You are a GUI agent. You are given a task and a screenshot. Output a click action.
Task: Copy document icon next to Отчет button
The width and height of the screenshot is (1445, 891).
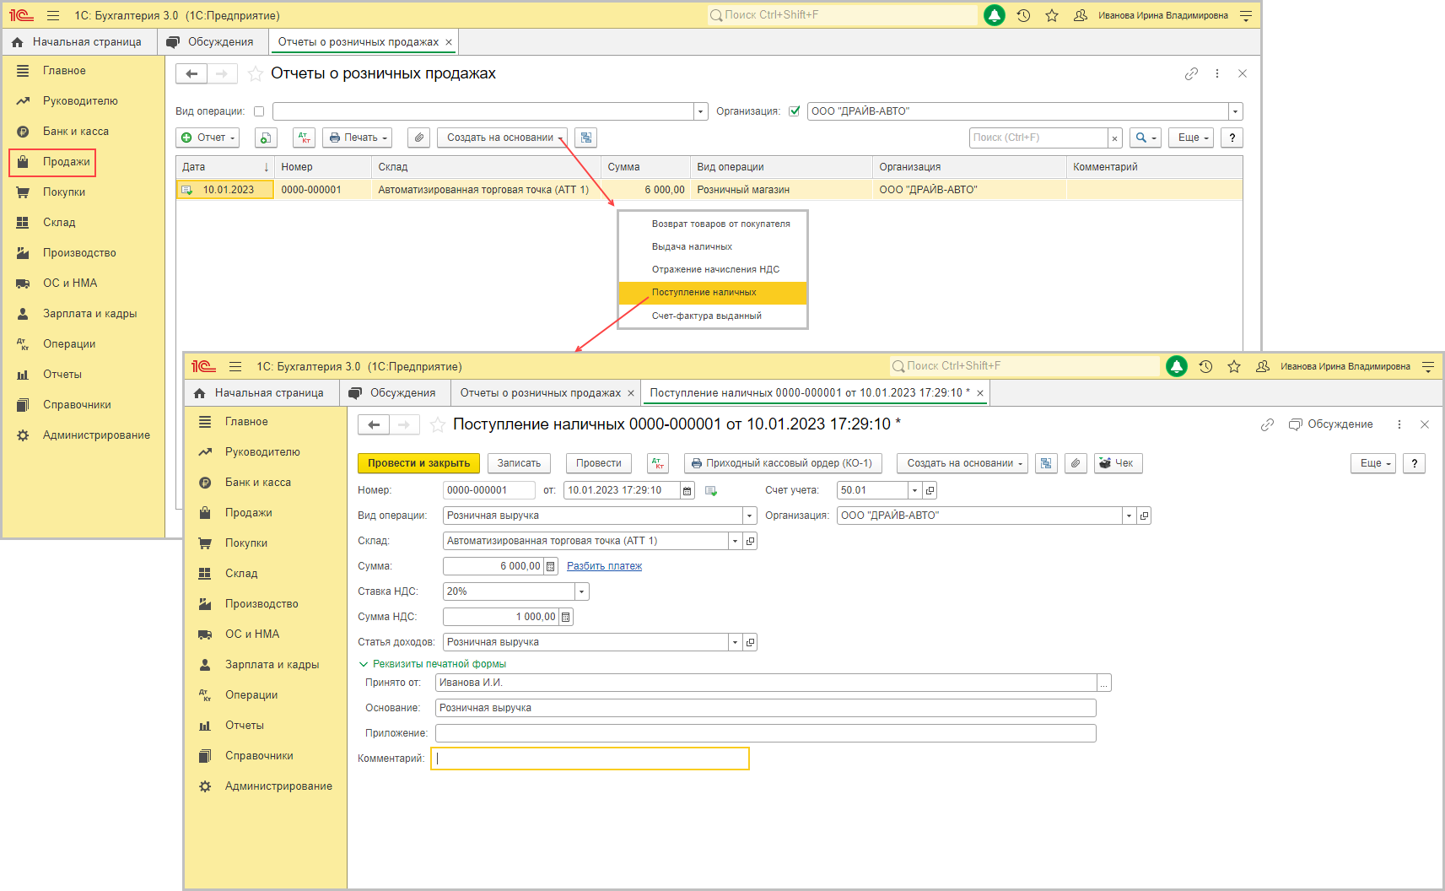click(265, 138)
